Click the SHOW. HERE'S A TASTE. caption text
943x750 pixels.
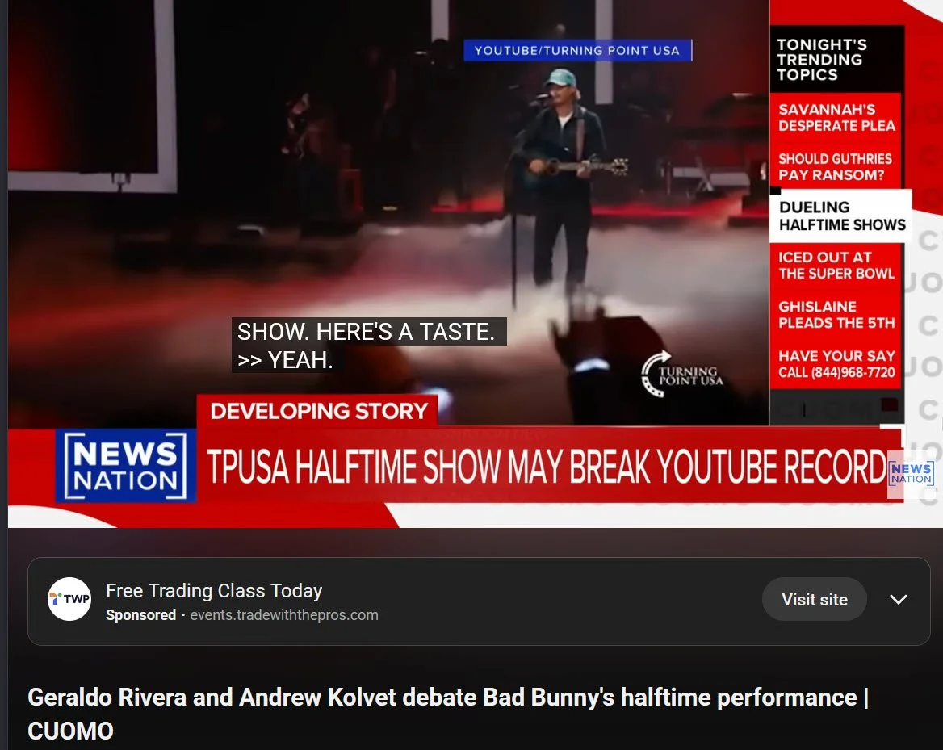click(x=367, y=331)
